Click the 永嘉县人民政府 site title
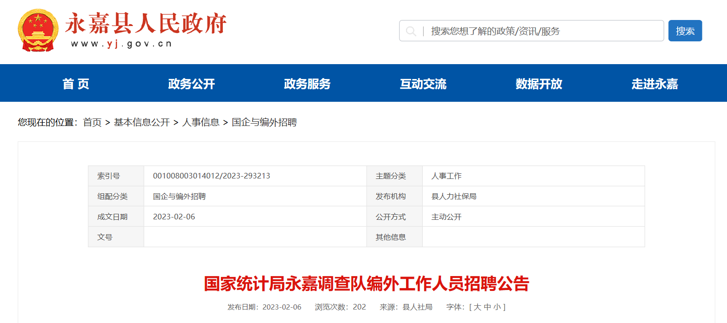The width and height of the screenshot is (727, 323). pyautogui.click(x=146, y=23)
